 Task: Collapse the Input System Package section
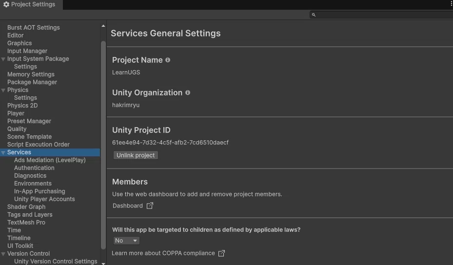[3, 59]
